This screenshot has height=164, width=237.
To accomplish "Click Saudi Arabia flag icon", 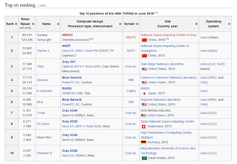I will (x=144, y=158).
